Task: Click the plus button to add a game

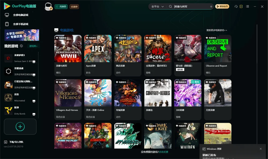Action: click(20, 127)
